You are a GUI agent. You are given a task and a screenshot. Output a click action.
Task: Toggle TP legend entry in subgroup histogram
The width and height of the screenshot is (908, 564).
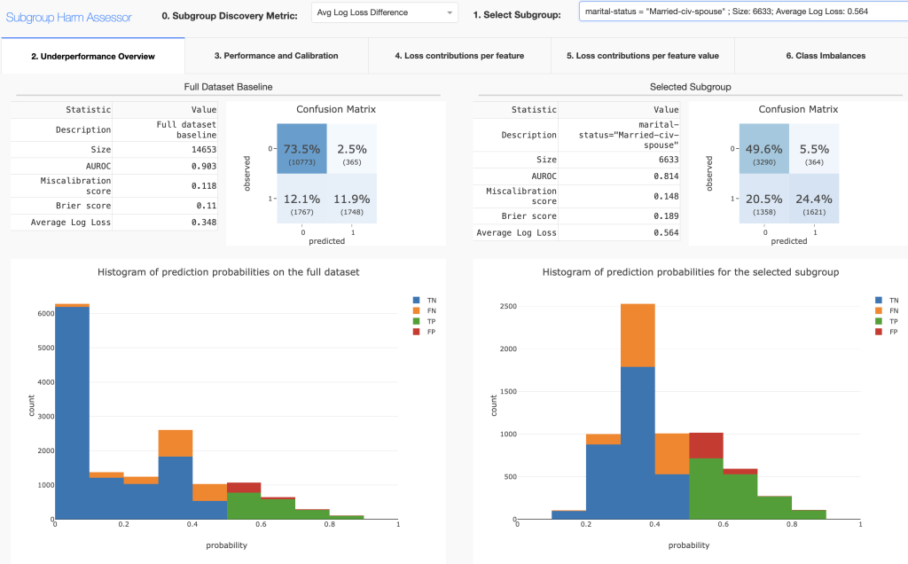887,321
